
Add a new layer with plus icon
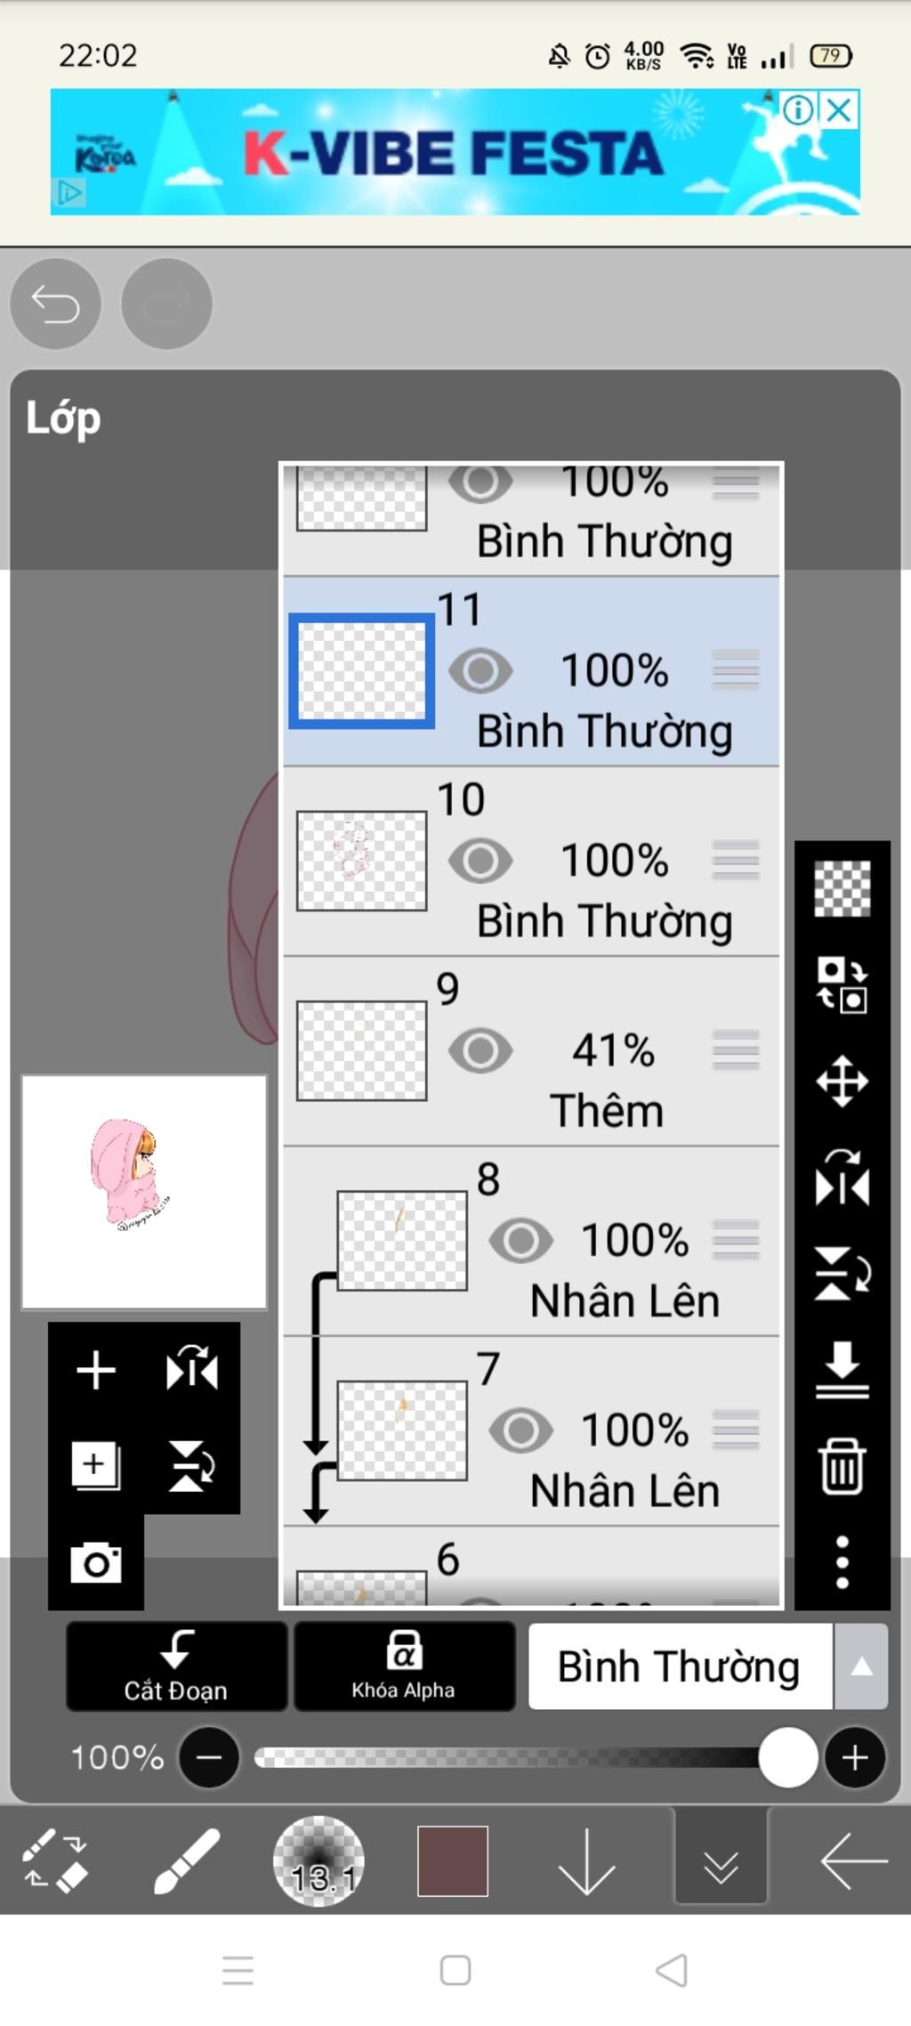[x=96, y=1370]
